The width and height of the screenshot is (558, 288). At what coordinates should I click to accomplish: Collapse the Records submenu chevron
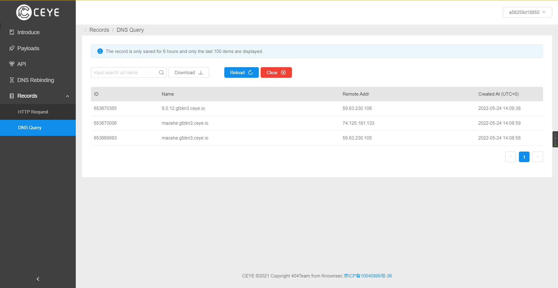click(x=68, y=96)
